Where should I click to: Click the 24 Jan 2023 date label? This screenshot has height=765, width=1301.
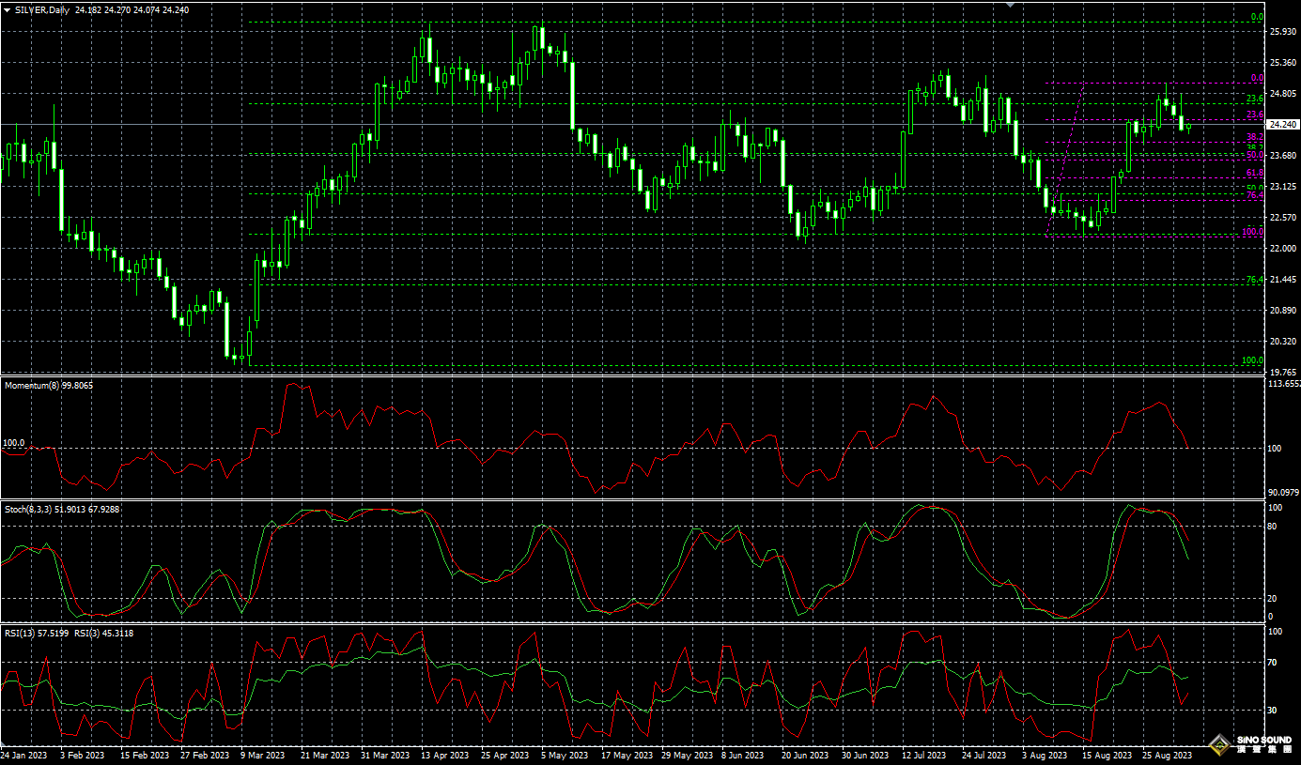tap(24, 755)
